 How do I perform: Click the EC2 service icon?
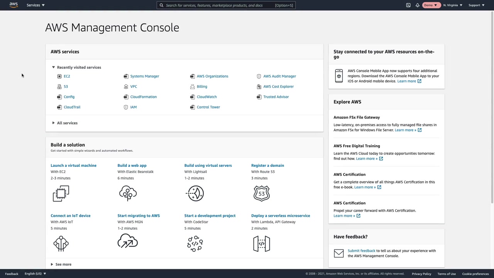point(59,76)
